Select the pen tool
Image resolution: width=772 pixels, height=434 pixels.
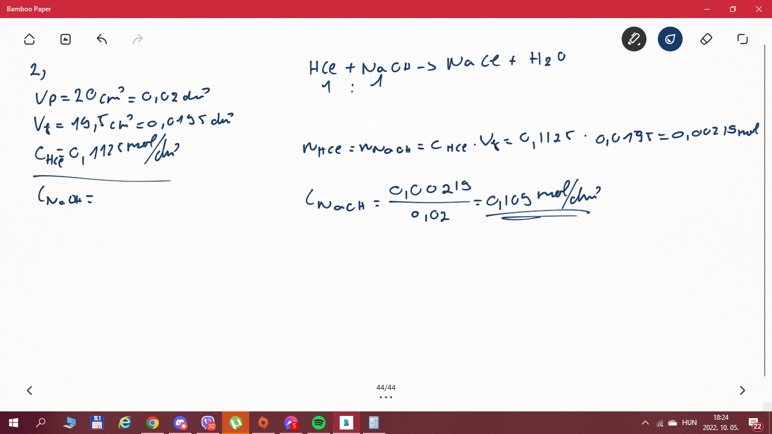[634, 39]
